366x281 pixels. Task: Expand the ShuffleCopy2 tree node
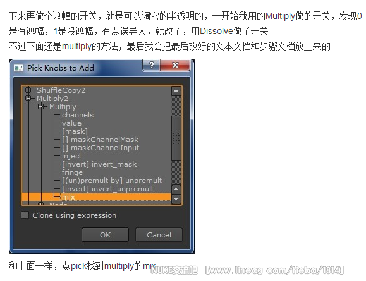(x=28, y=90)
